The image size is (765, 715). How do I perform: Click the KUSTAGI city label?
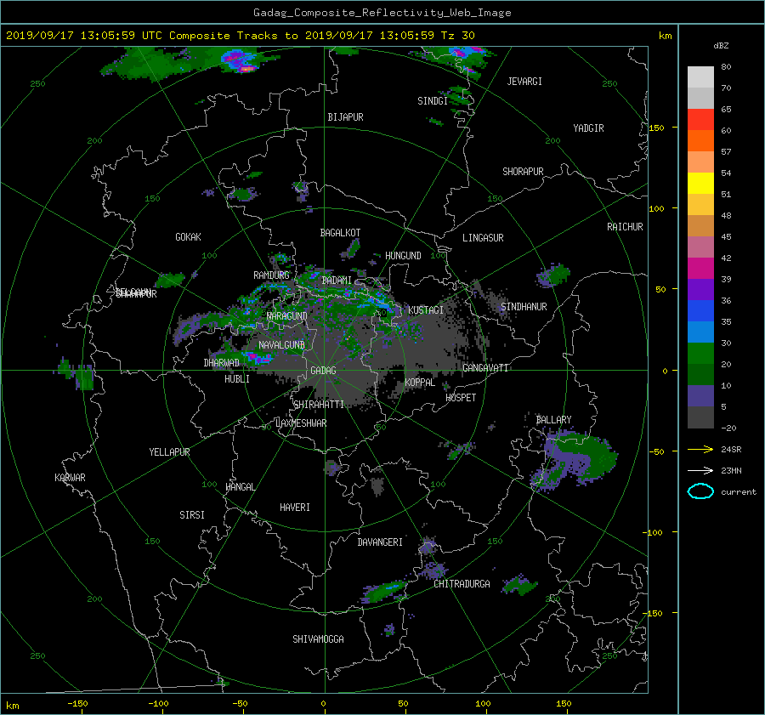426,310
